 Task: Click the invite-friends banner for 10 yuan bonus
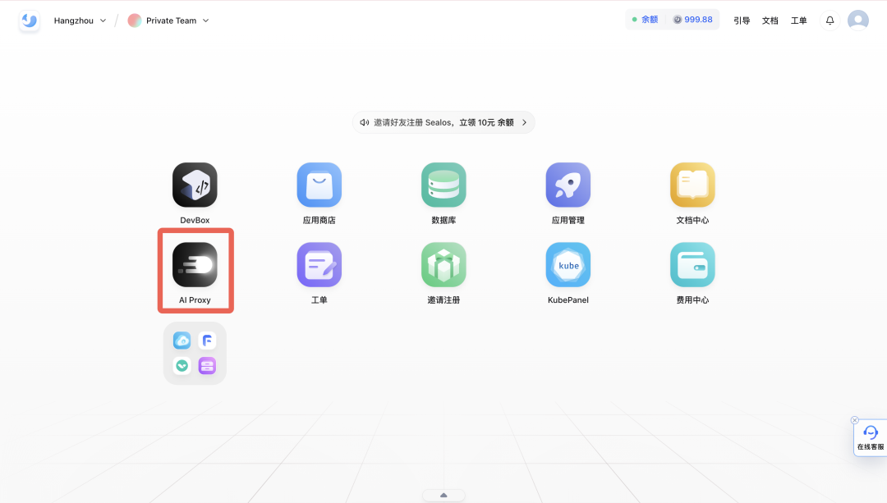point(443,121)
